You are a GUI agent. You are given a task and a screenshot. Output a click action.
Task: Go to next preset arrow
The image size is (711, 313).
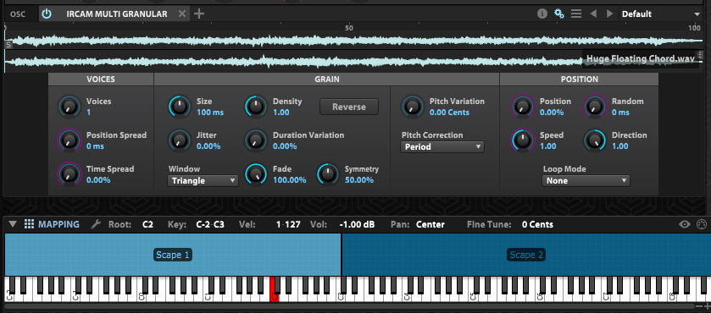coord(610,14)
